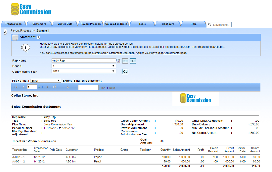Go to previous rep with the left arrow
The image size is (272, 172).
125,61
